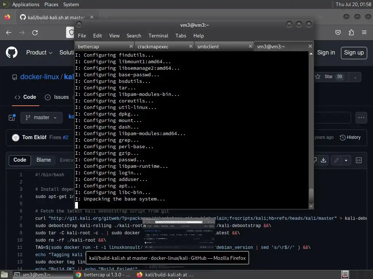Click the GitHub logo in the Firefox page
Viewport: 373px width, 279px height.
coord(11,52)
